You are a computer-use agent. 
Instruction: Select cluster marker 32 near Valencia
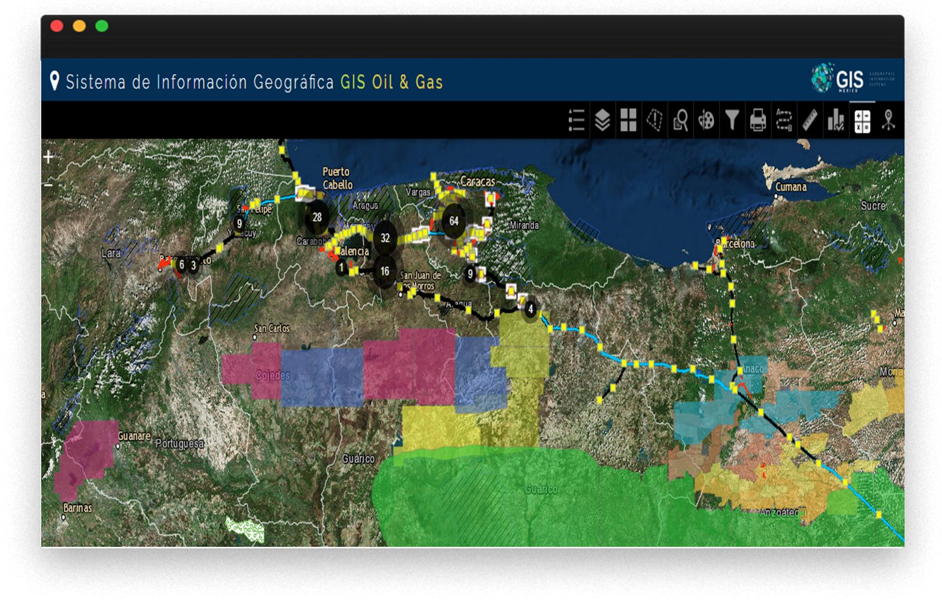point(385,238)
